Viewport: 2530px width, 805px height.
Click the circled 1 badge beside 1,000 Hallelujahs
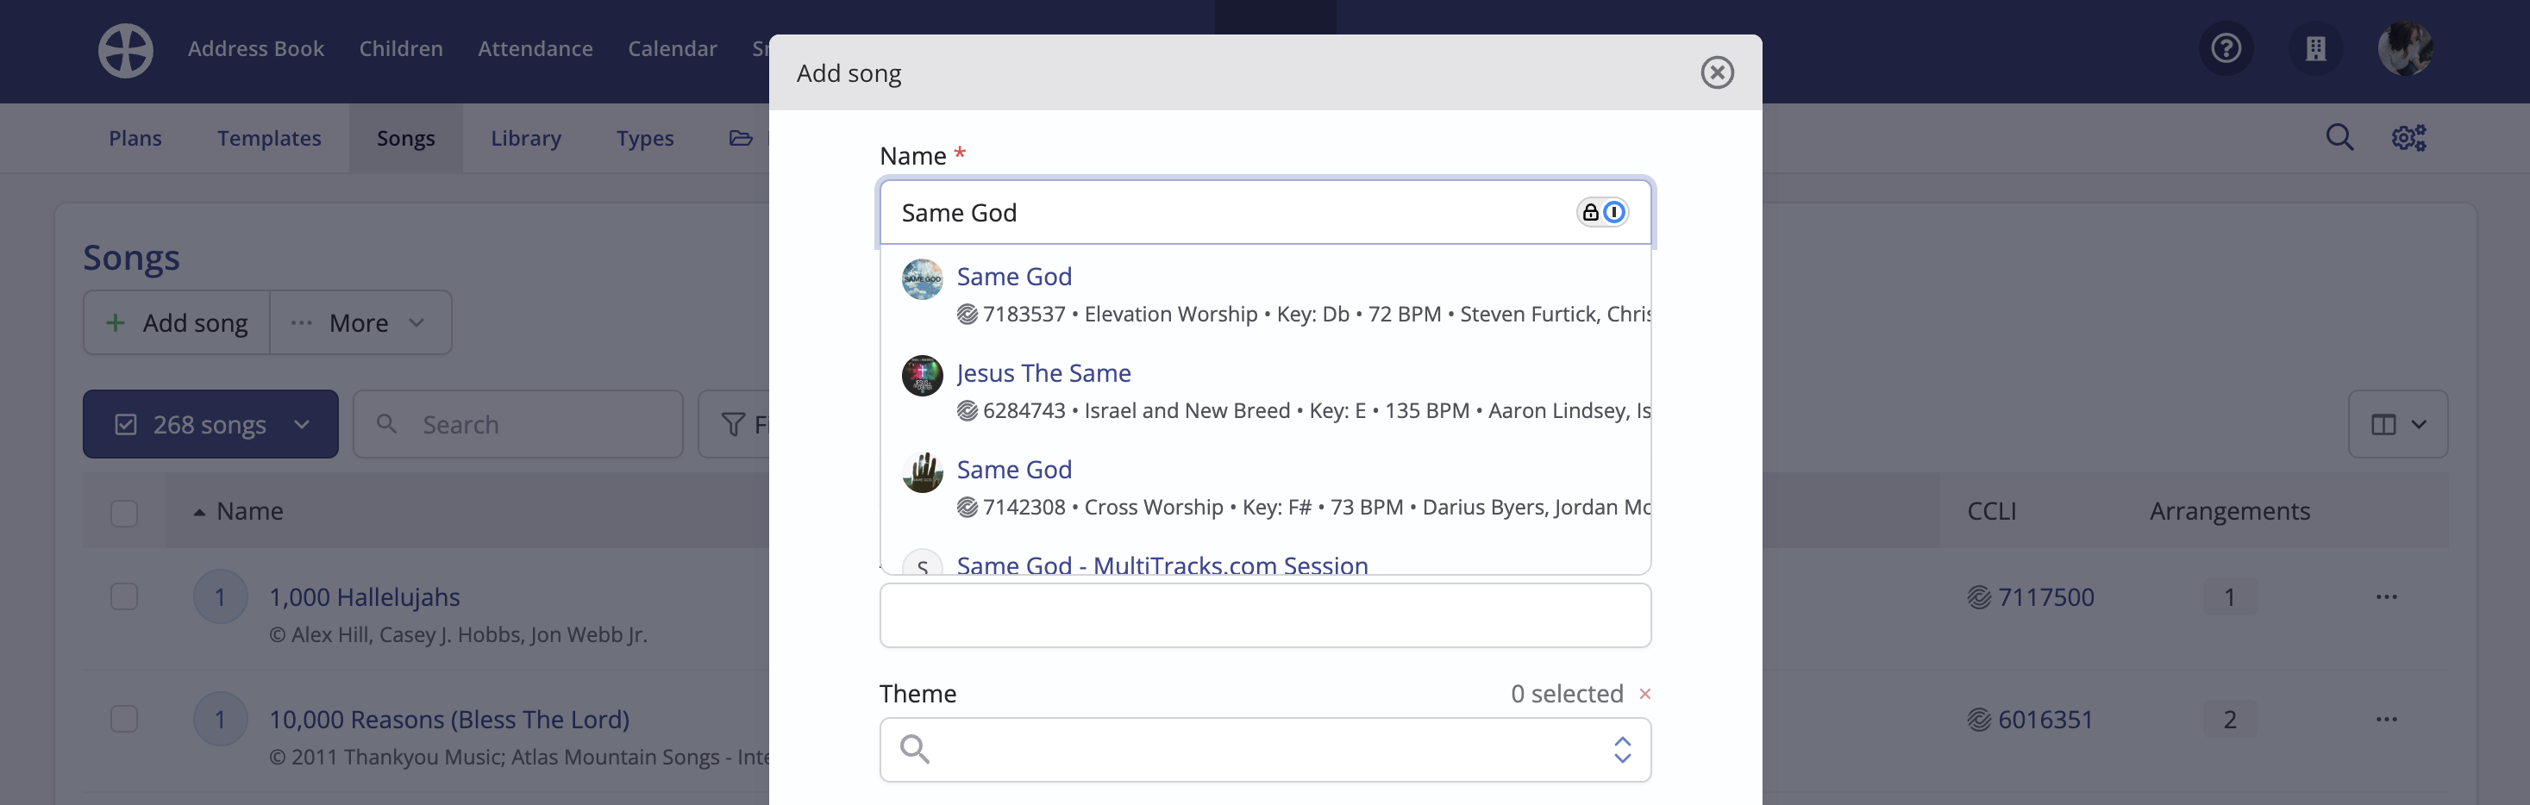(x=220, y=597)
